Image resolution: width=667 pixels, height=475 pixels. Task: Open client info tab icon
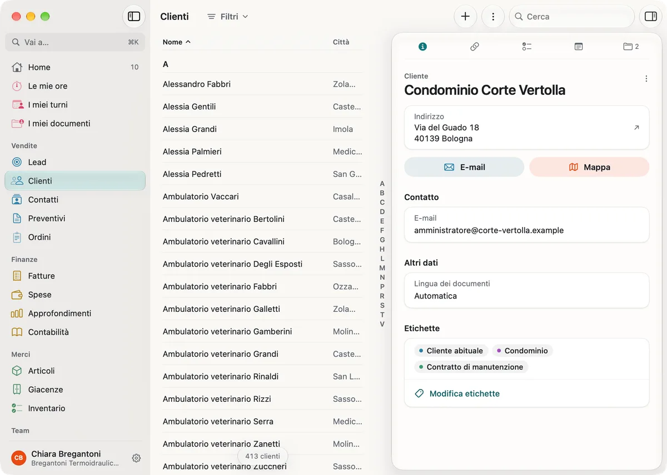tap(422, 47)
